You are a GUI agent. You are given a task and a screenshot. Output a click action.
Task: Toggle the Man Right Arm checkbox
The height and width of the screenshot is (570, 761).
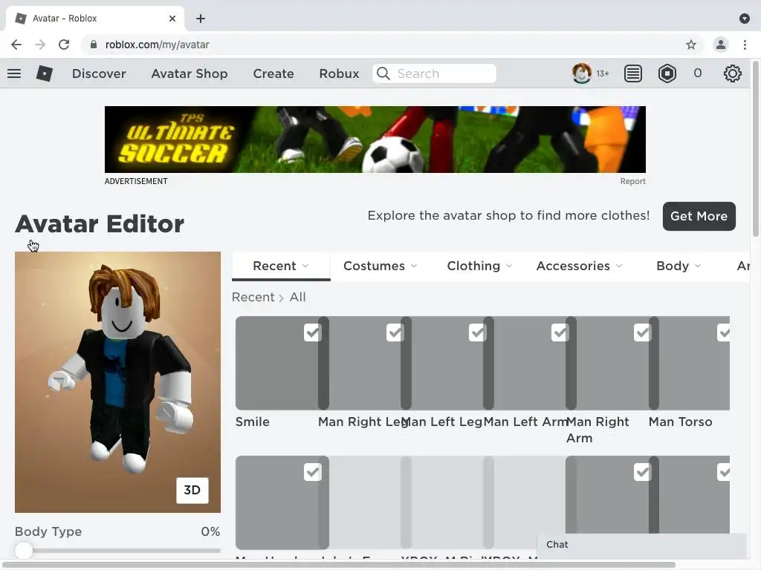[x=643, y=333]
